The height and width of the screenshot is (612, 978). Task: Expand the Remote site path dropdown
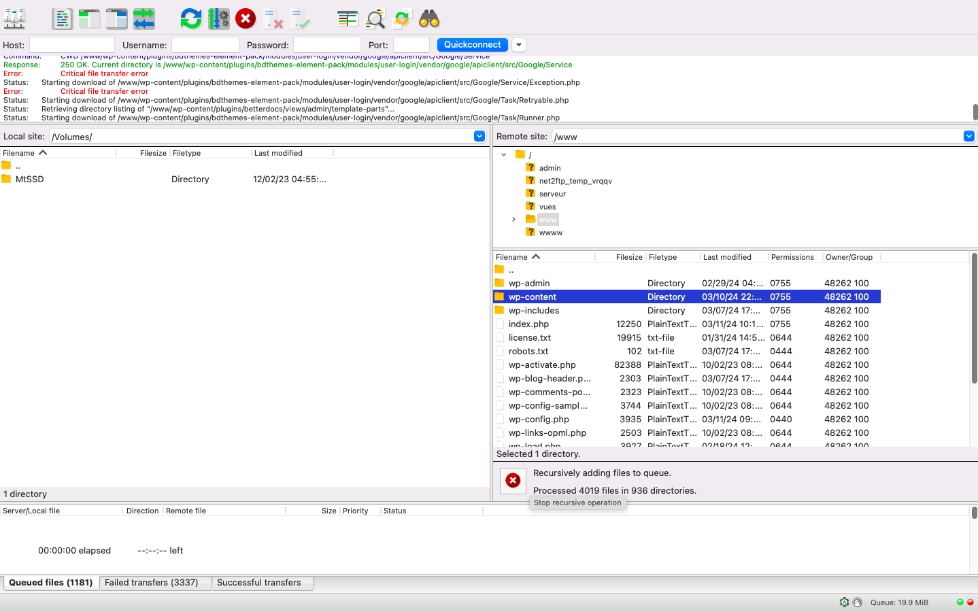tap(968, 137)
